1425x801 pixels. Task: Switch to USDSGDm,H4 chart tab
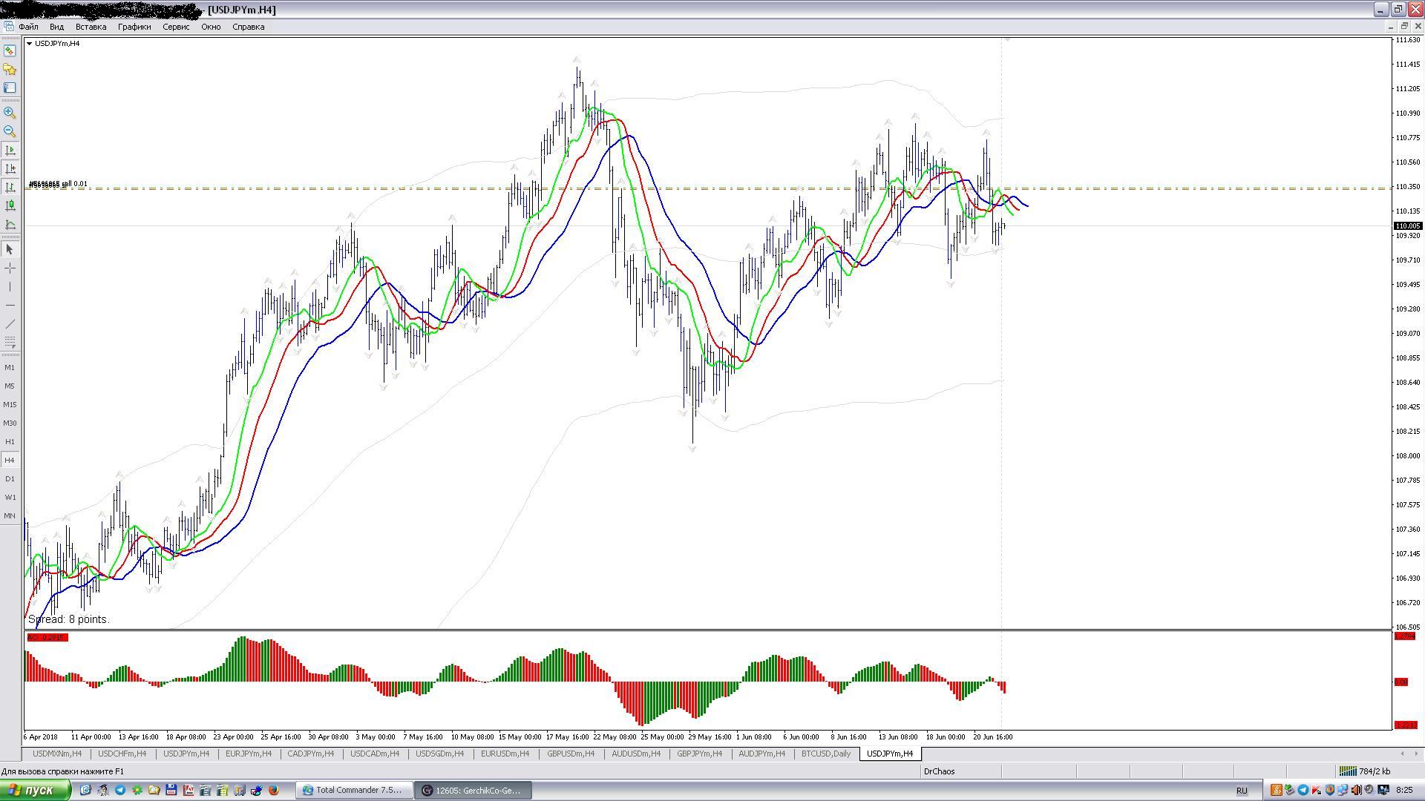click(x=439, y=754)
